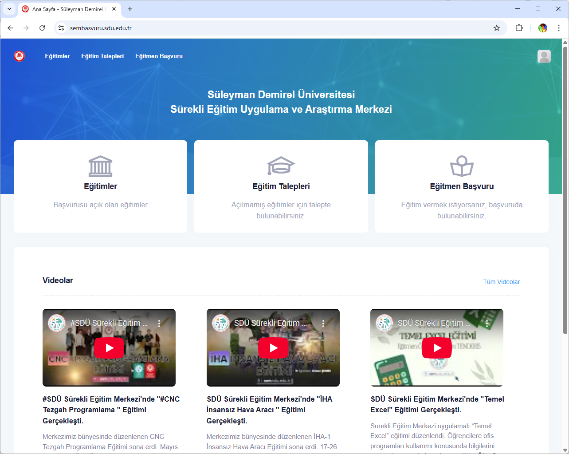Image resolution: width=569 pixels, height=454 pixels.
Task: Open Chrome's three-dot menu
Action: (x=559, y=28)
